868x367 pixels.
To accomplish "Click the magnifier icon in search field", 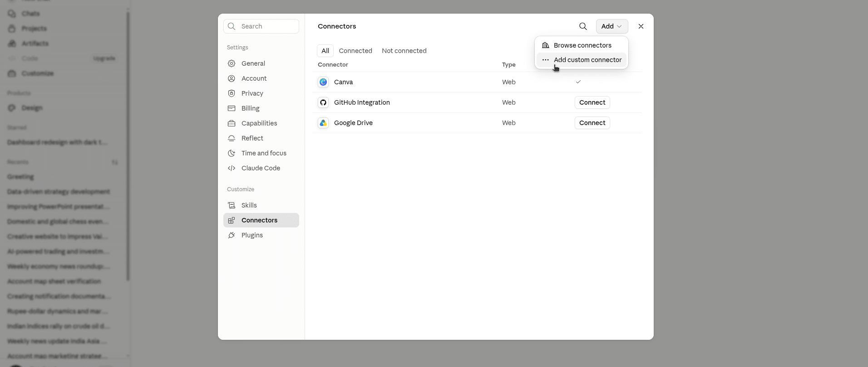I will coord(232,26).
